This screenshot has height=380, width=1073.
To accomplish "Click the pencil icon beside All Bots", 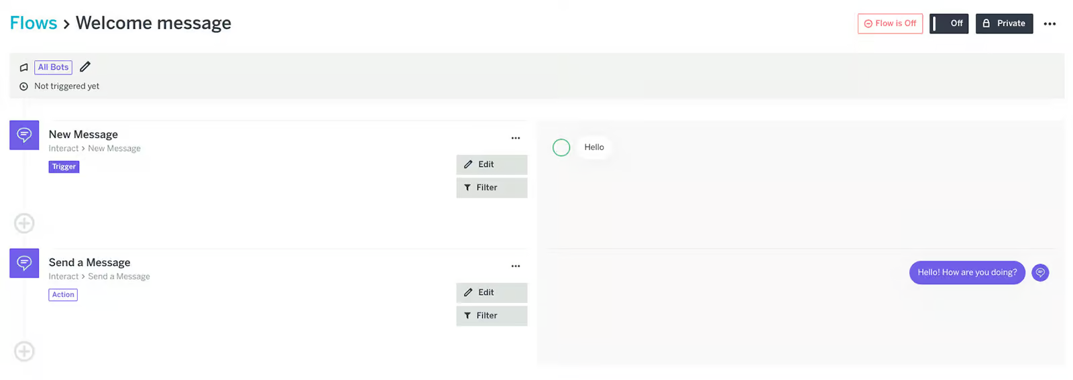I will 85,67.
